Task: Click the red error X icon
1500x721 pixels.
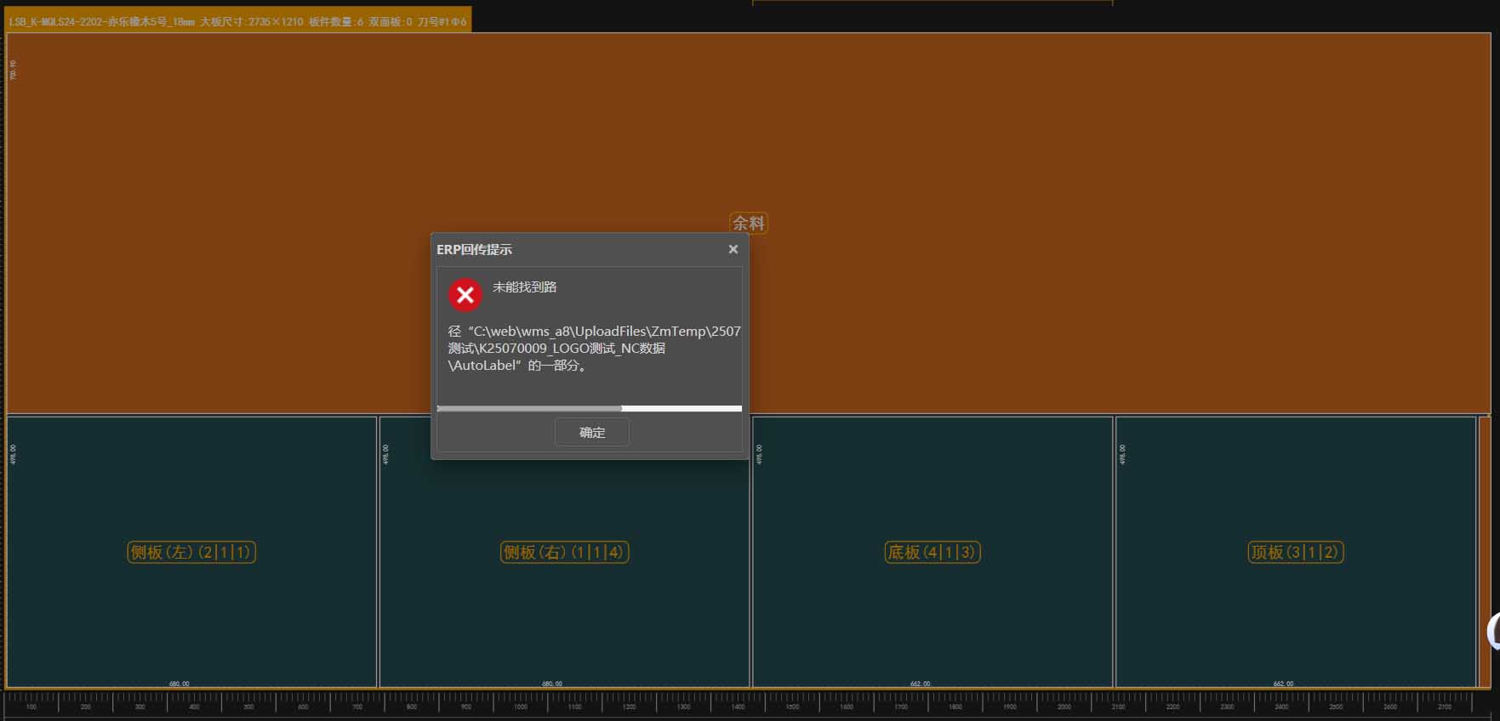Action: pos(465,295)
